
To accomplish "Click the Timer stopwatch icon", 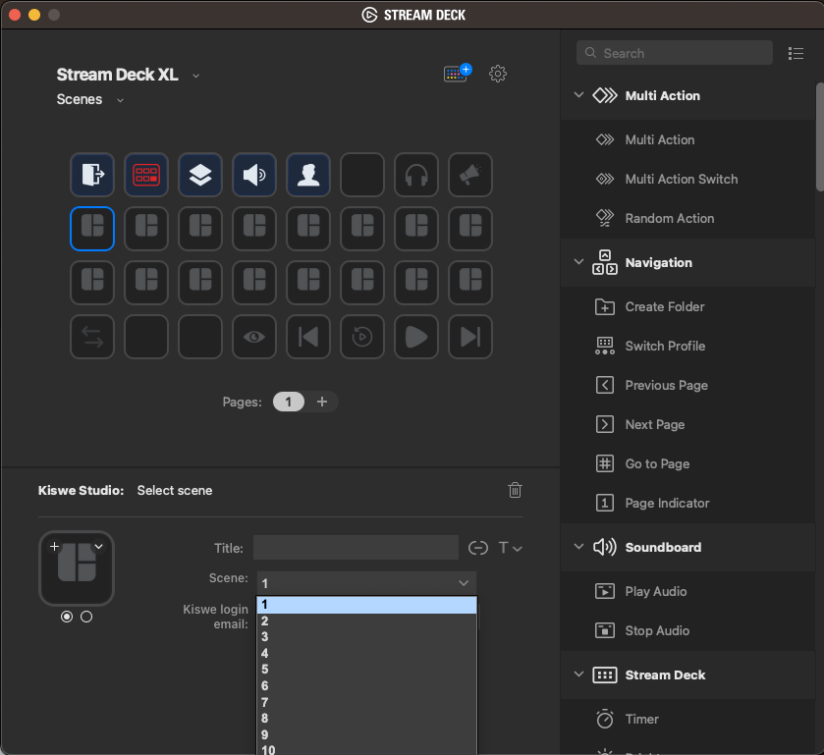I will 605,719.
